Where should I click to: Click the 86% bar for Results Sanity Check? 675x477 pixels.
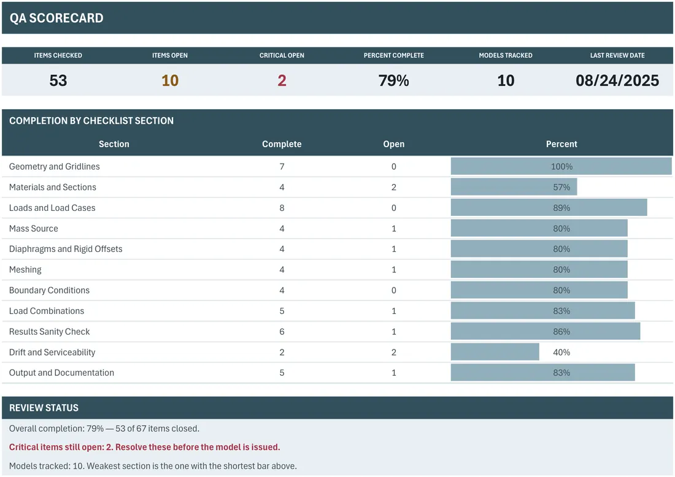[546, 332]
